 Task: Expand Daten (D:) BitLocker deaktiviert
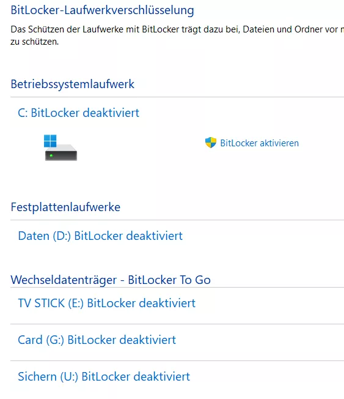(x=100, y=236)
